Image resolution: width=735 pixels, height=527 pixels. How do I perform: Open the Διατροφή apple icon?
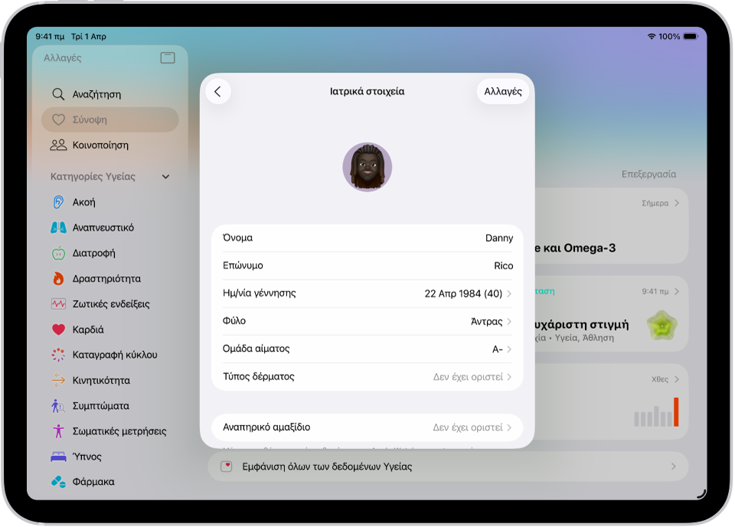(58, 253)
